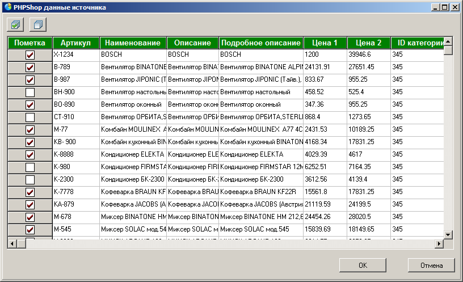
Task: Click the horizontal scrollbar left arrow
Action: tap(12, 243)
